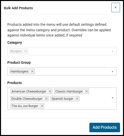Click inside the Products multi-select field
The image size is (124, 136).
click(62, 98)
